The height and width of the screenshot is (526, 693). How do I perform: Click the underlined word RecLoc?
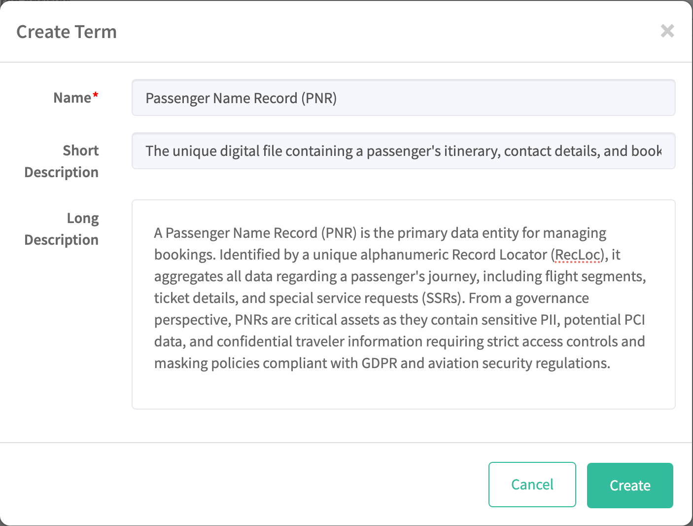(x=578, y=255)
